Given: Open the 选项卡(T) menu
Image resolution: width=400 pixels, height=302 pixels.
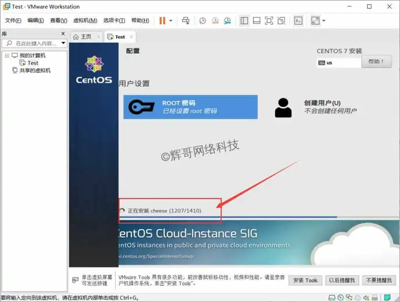Looking at the screenshot, I should [x=114, y=21].
